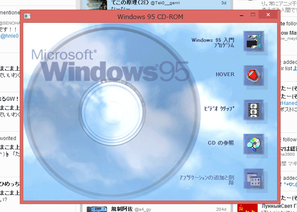Launch the HOVER game icon
Image resolution: width=297 pixels, height=212 pixels.
[x=254, y=76]
